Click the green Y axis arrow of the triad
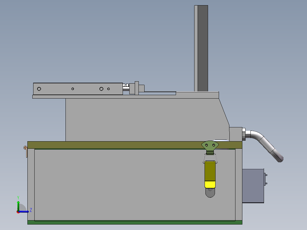The width and height of the screenshot is (307, 230). click(18, 206)
